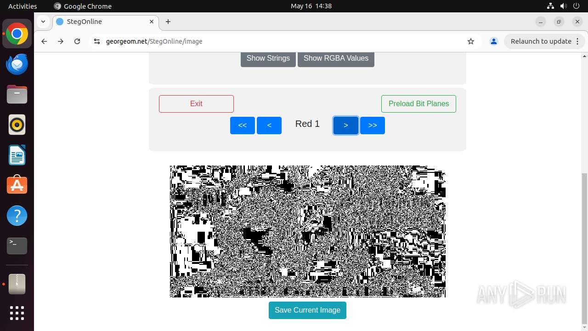
Task: Open the Files manager in dock
Action: 17,95
